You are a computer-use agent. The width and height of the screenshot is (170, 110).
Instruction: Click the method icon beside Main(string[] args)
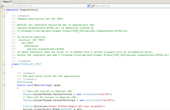[93, 6]
